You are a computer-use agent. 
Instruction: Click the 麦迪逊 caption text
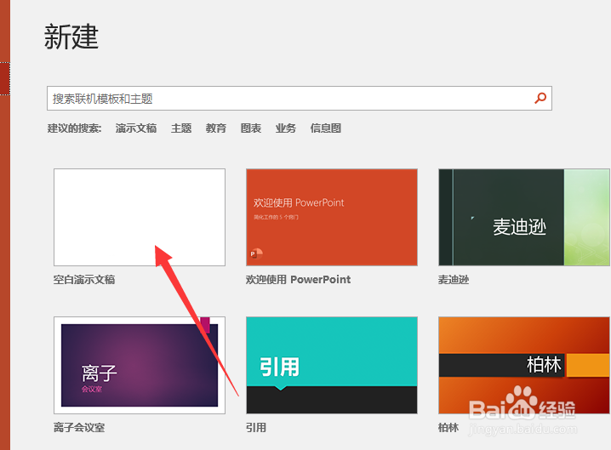pos(454,280)
